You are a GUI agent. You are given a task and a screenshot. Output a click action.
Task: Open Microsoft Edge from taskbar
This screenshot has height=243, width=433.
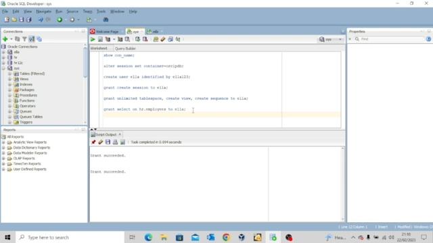coord(148,237)
